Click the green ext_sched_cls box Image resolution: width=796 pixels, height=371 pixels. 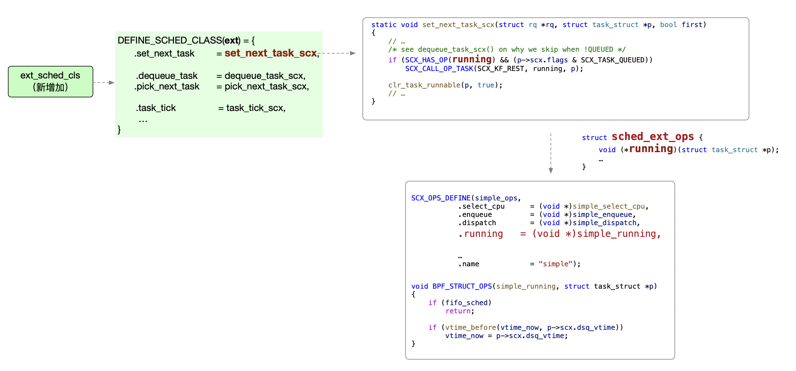(x=51, y=82)
